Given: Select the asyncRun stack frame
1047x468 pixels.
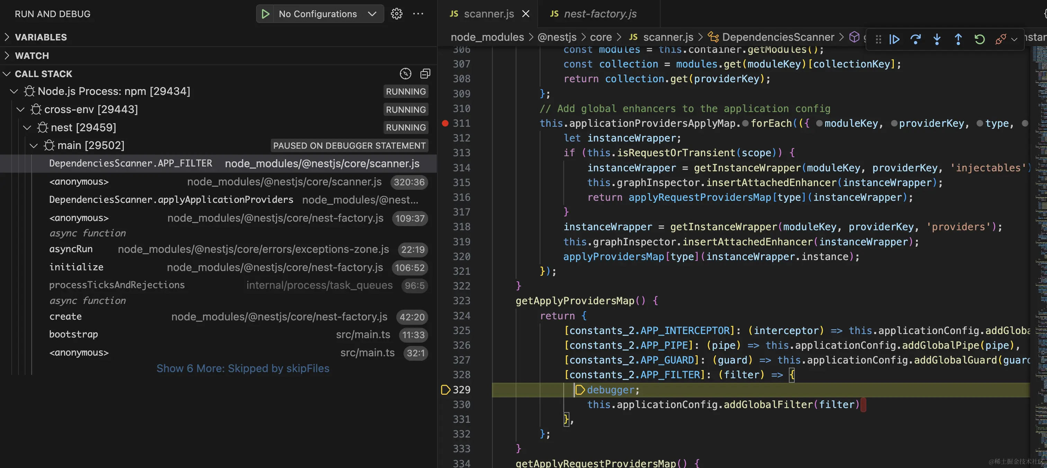Looking at the screenshot, I should (x=218, y=249).
